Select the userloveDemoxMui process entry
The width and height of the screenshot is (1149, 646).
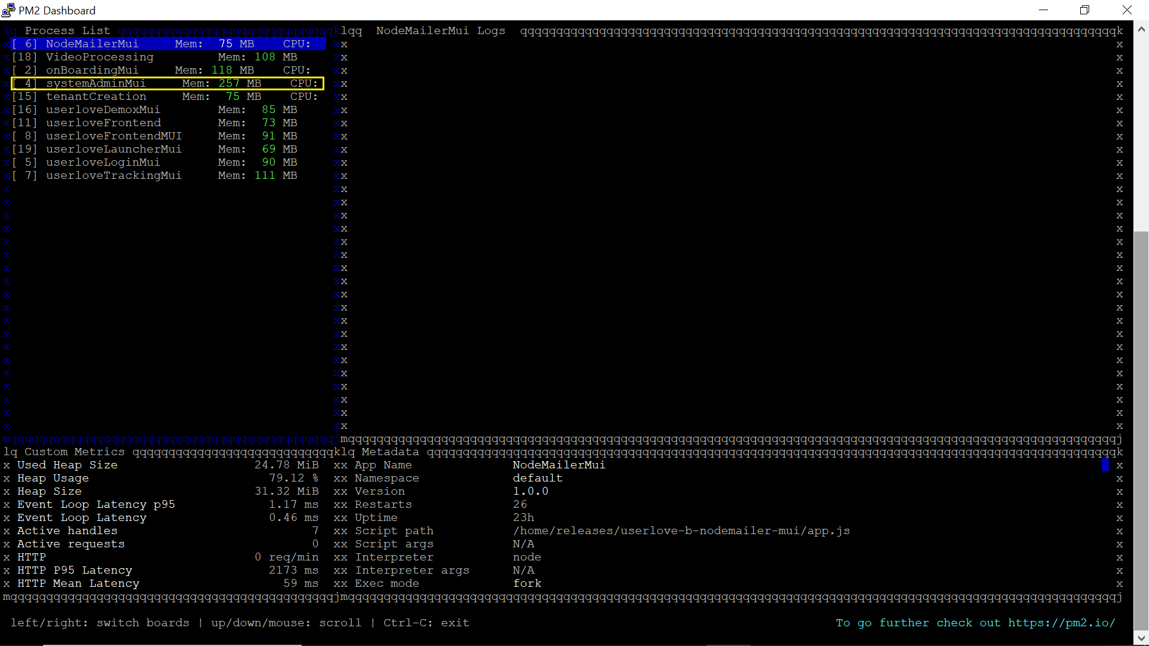[103, 109]
